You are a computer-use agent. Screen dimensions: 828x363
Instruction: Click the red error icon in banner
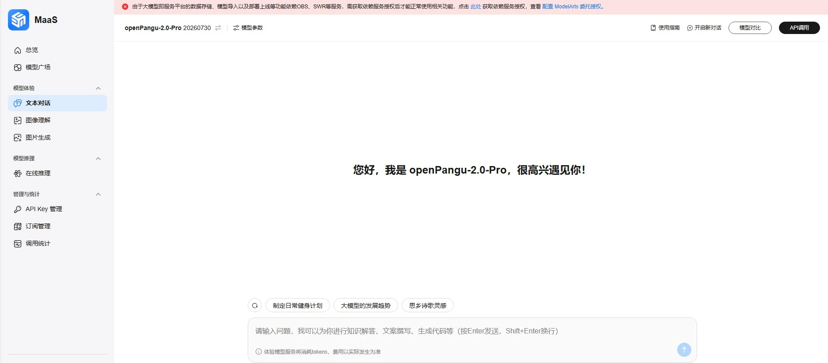click(125, 7)
